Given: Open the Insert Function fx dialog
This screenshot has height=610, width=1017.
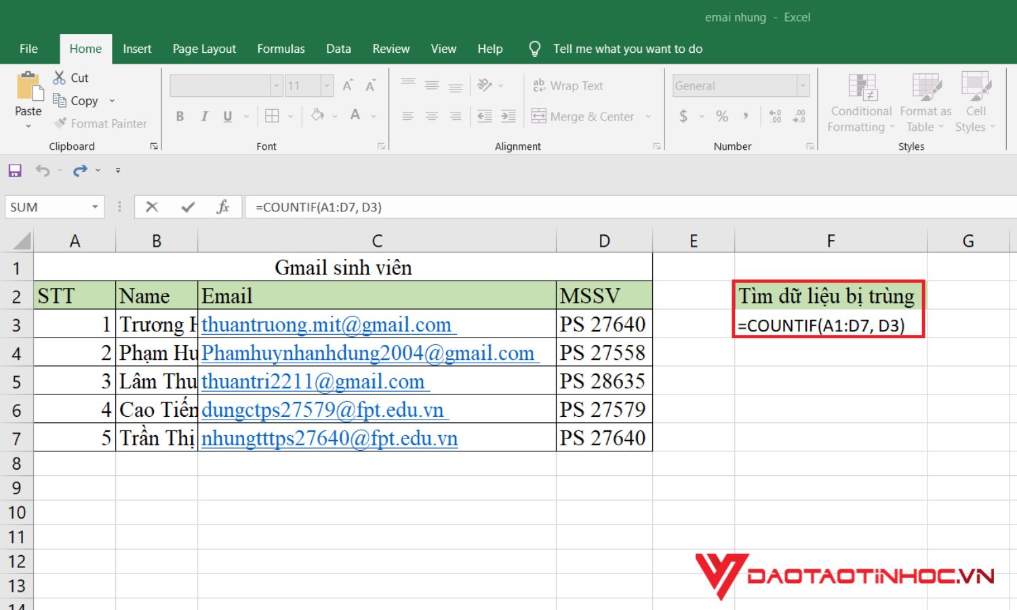Looking at the screenshot, I should 223,207.
